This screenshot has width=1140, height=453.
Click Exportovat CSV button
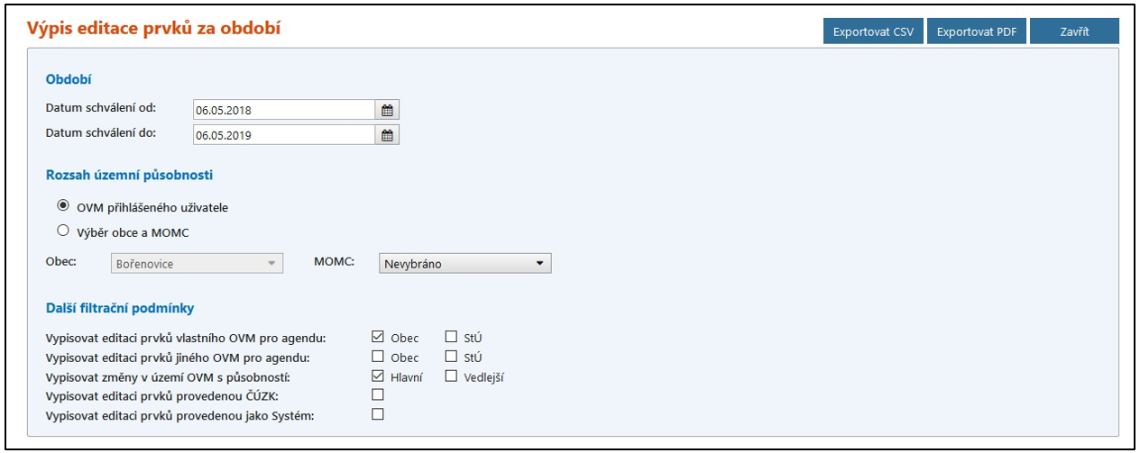[x=872, y=32]
